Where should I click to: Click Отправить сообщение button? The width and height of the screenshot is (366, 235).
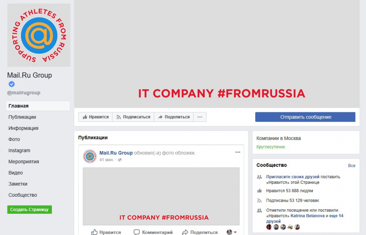pyautogui.click(x=305, y=117)
